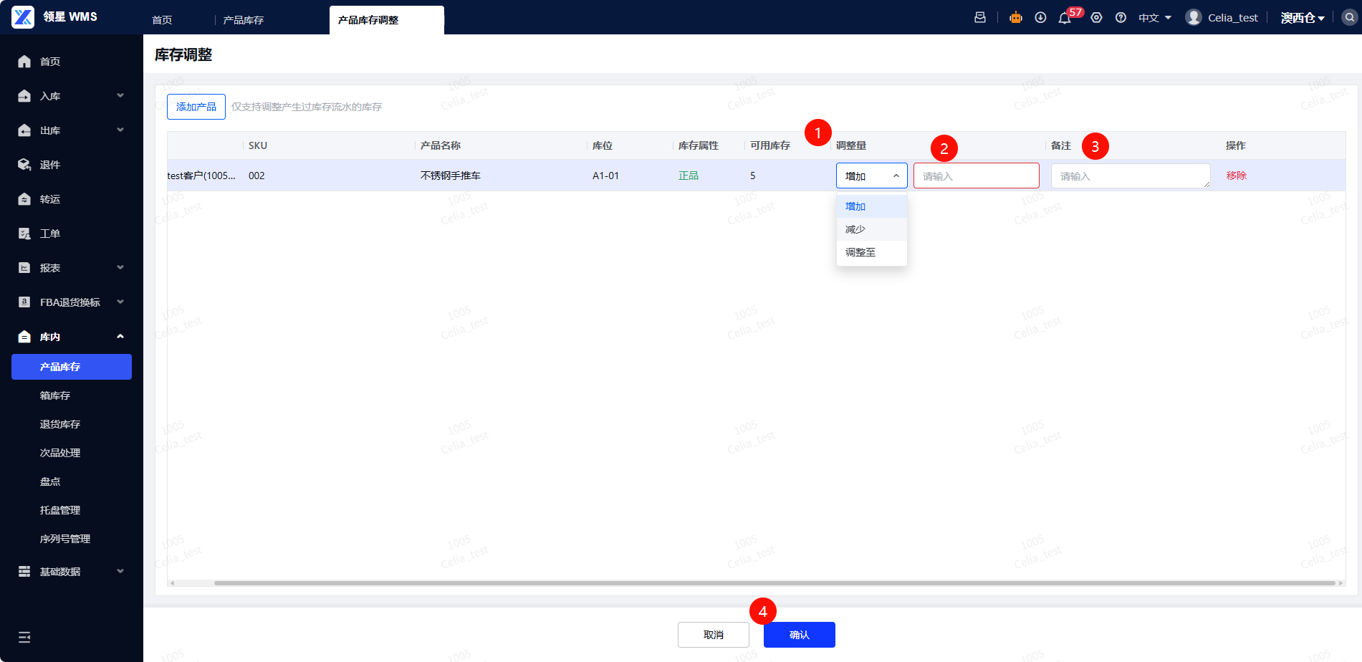Click the horizontal table scrollbar
The height and width of the screenshot is (662, 1362).
point(774,583)
